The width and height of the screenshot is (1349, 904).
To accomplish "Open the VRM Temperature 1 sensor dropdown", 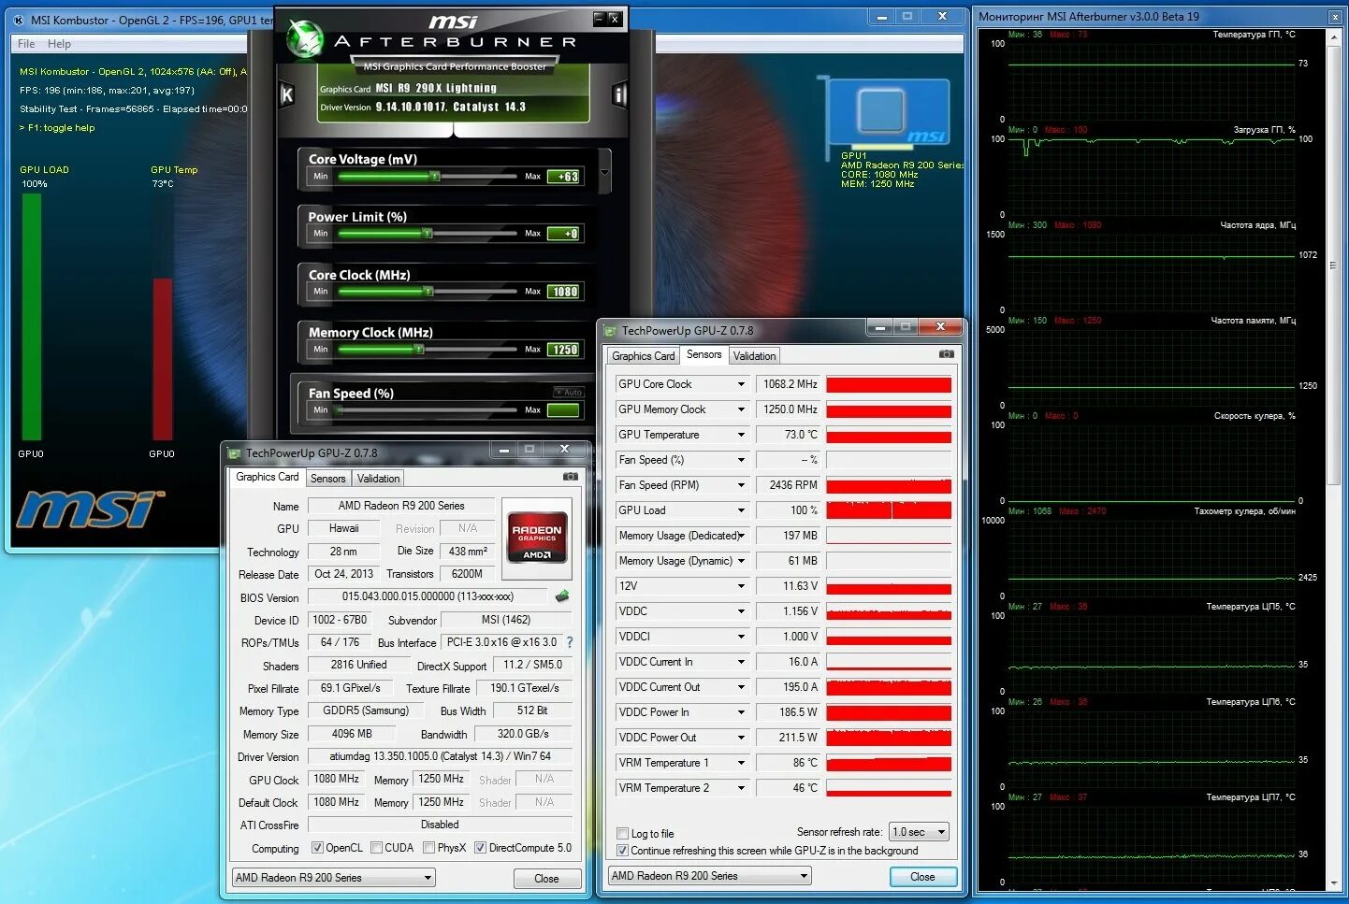I will 741,763.
